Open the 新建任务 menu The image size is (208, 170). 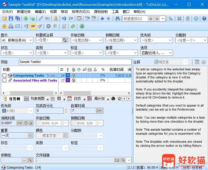pos(24,12)
